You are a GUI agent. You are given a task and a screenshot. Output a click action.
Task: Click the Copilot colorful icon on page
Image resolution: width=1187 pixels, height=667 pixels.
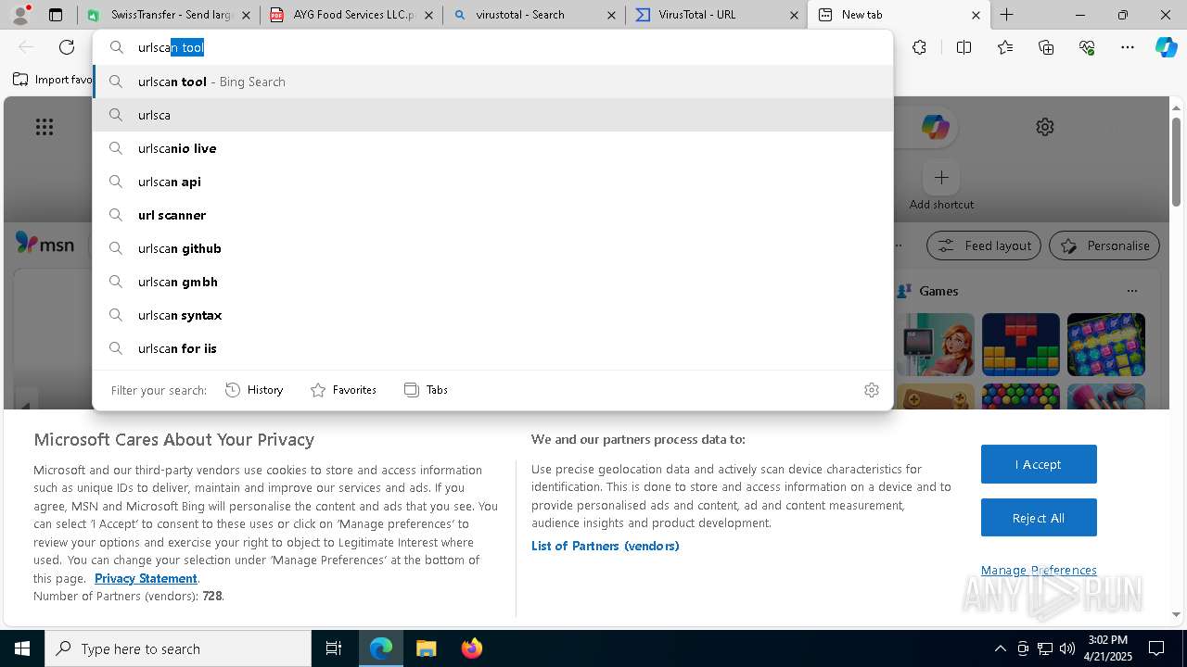pyautogui.click(x=935, y=127)
